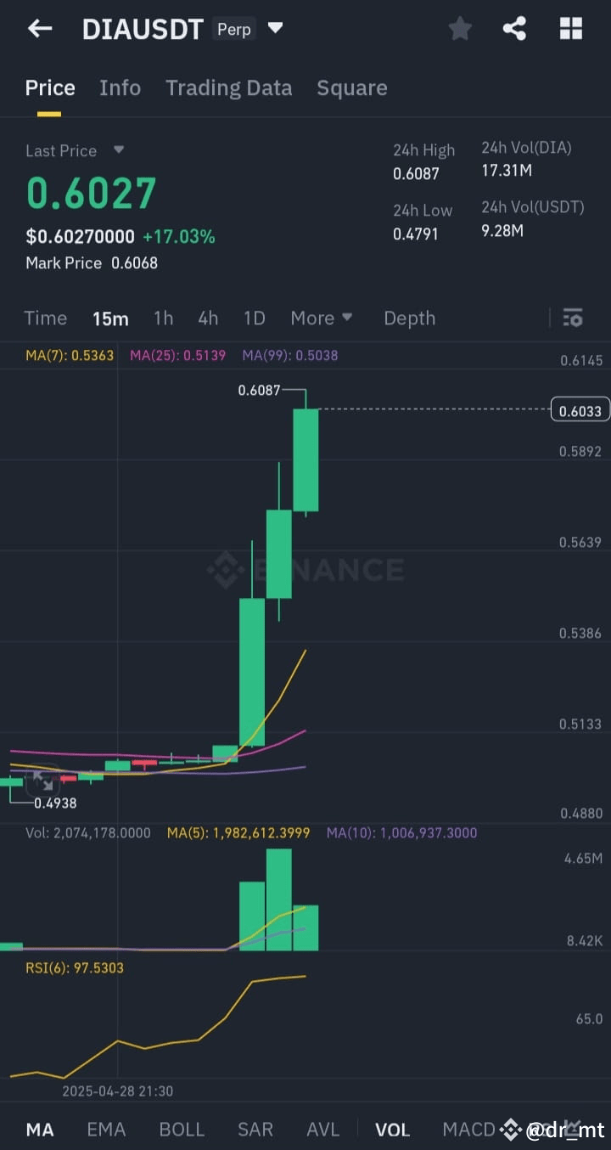Open the share options icon

(x=514, y=28)
